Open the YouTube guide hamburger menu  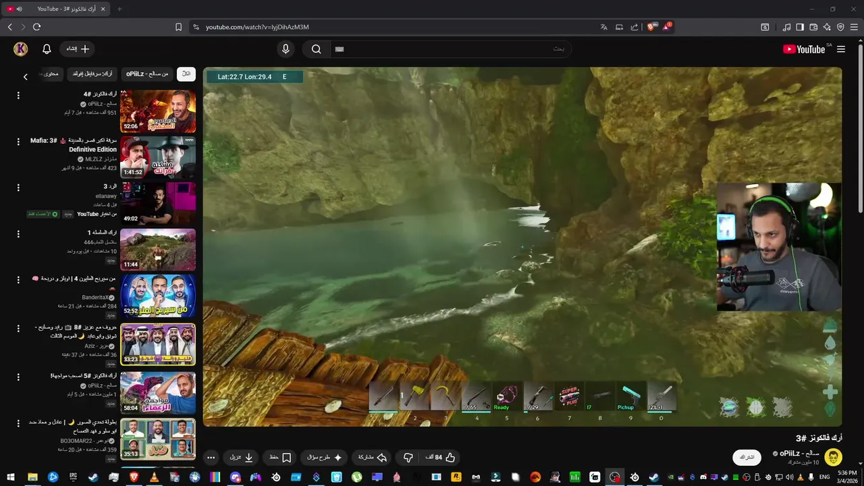pyautogui.click(x=841, y=49)
